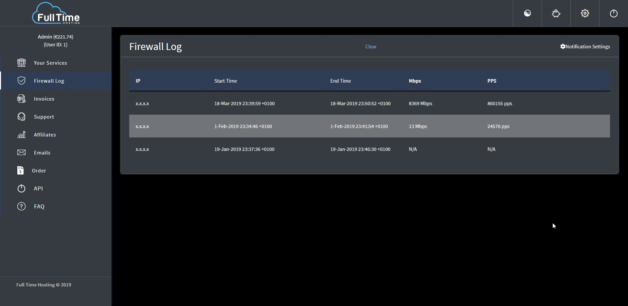
Task: Click the Support headset icon
Action: (x=21, y=117)
